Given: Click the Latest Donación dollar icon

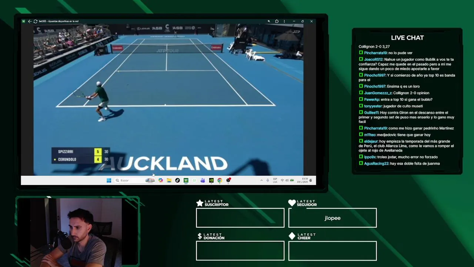Looking at the screenshot, I should pyautogui.click(x=200, y=236).
